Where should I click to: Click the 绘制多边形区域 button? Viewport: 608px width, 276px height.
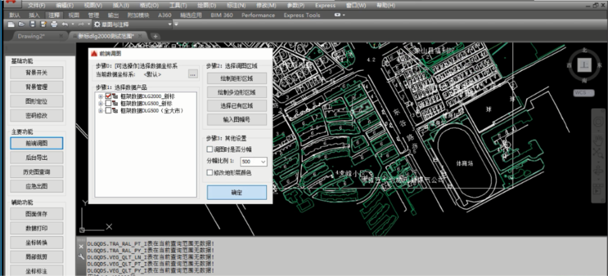pos(236,92)
